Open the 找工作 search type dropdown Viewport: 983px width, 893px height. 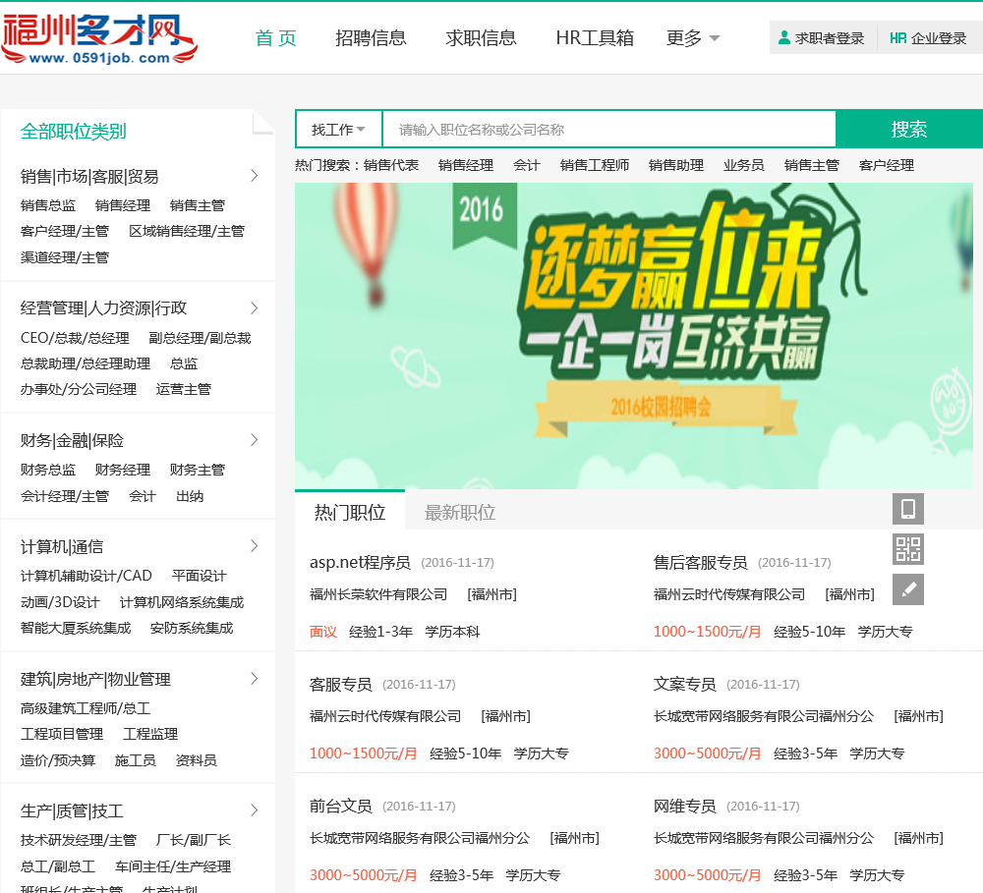(338, 129)
